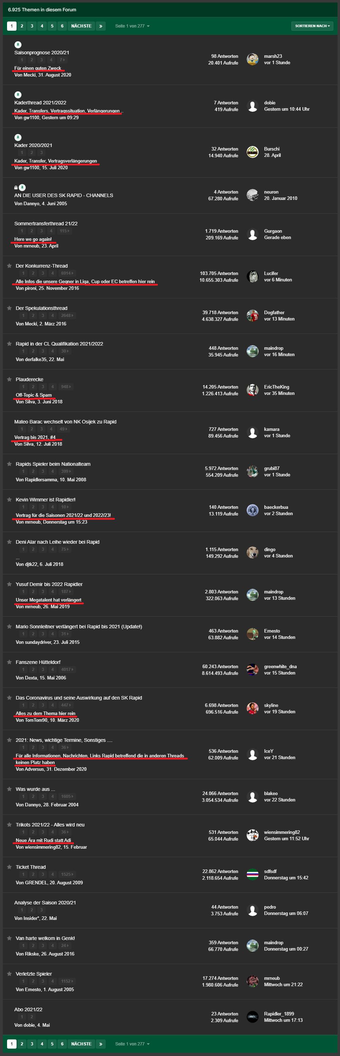Open the Sommertransferthread 21/22 topic

(x=46, y=224)
